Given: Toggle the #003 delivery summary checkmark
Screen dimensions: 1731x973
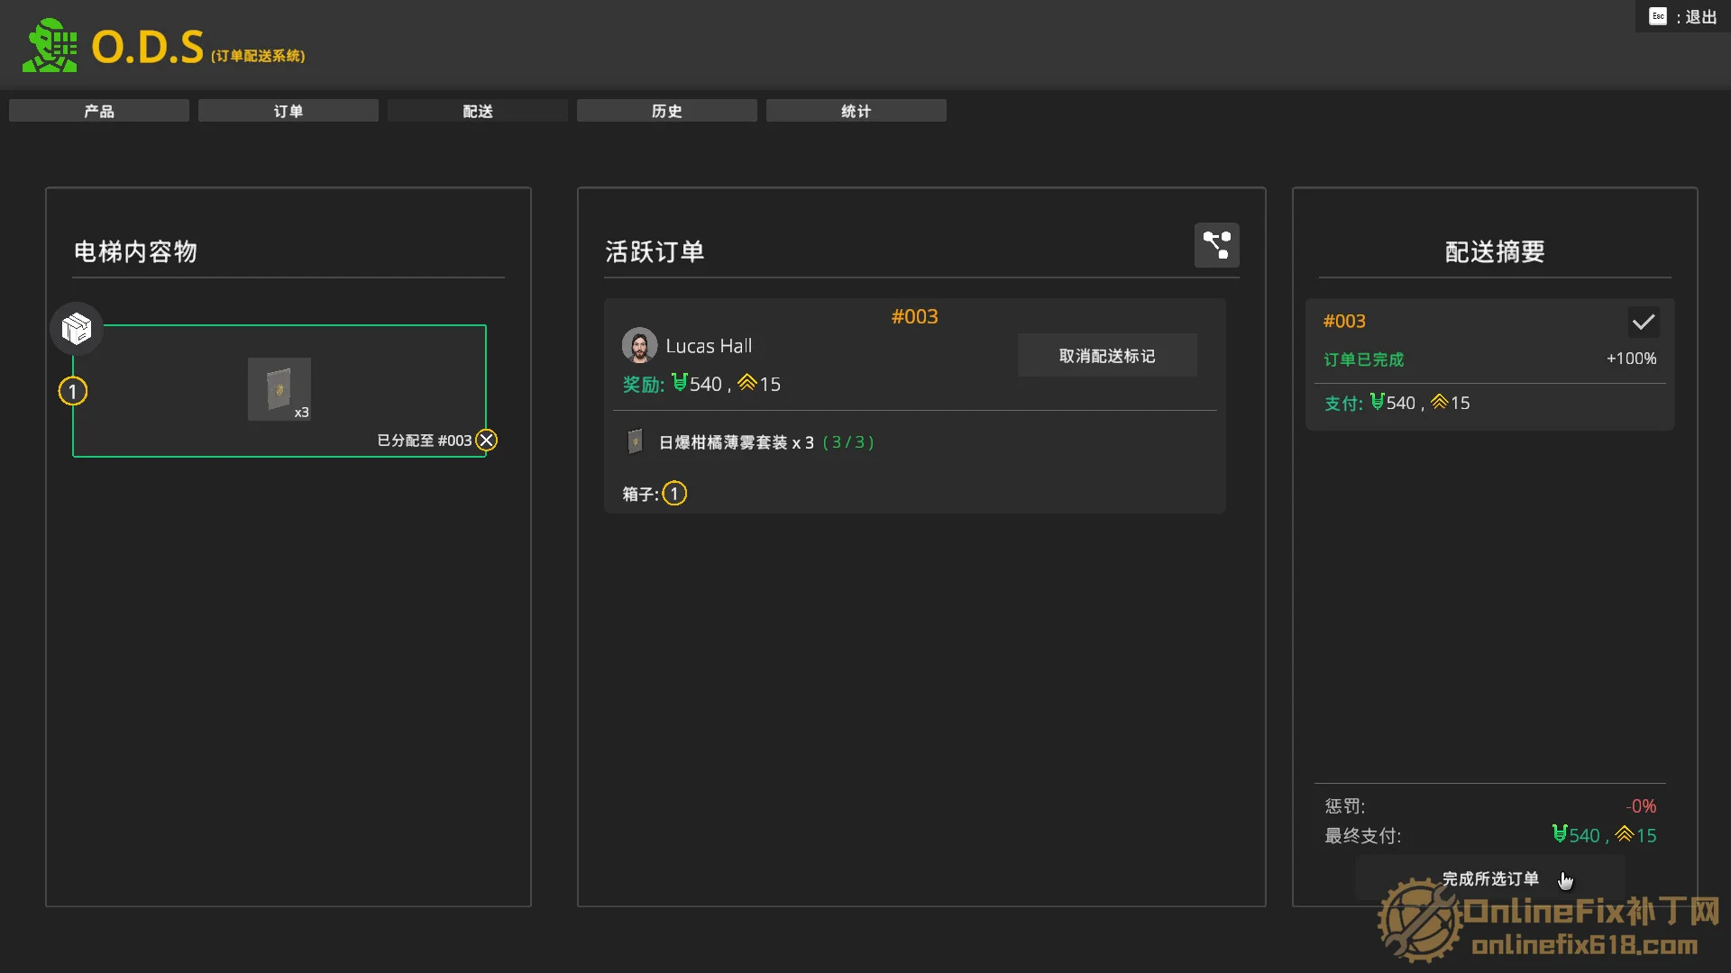Looking at the screenshot, I should 1644,322.
